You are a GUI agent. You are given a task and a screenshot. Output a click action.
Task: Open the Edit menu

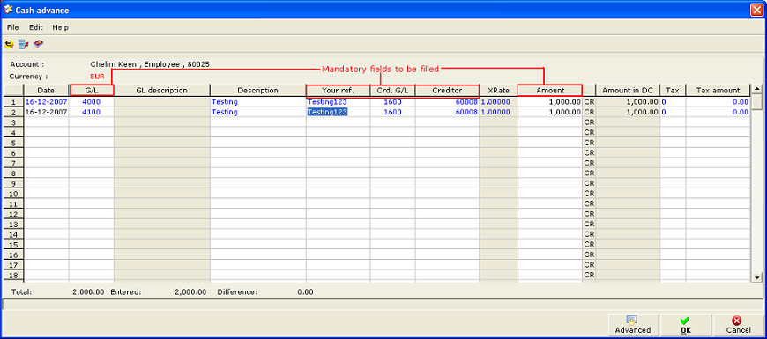click(x=36, y=27)
